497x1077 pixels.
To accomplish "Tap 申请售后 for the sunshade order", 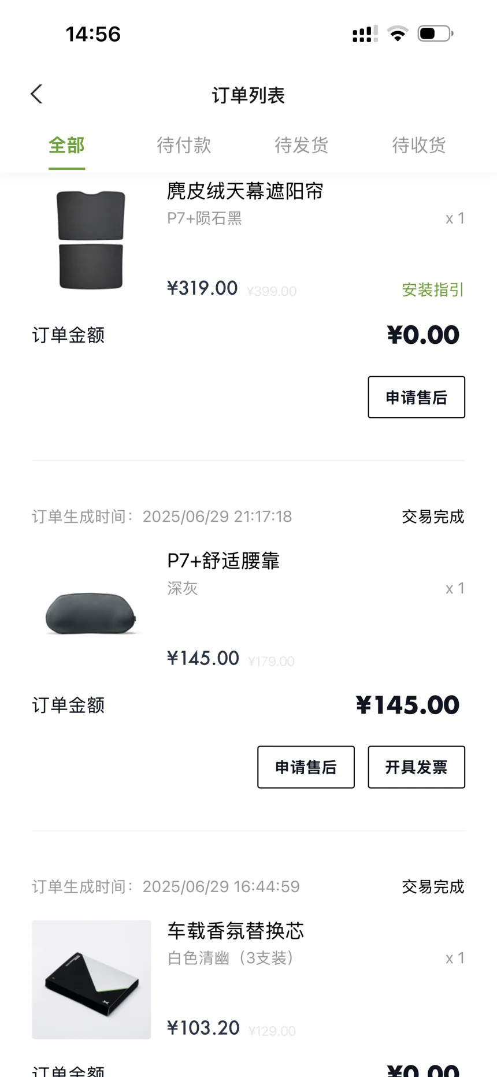I will pos(416,397).
